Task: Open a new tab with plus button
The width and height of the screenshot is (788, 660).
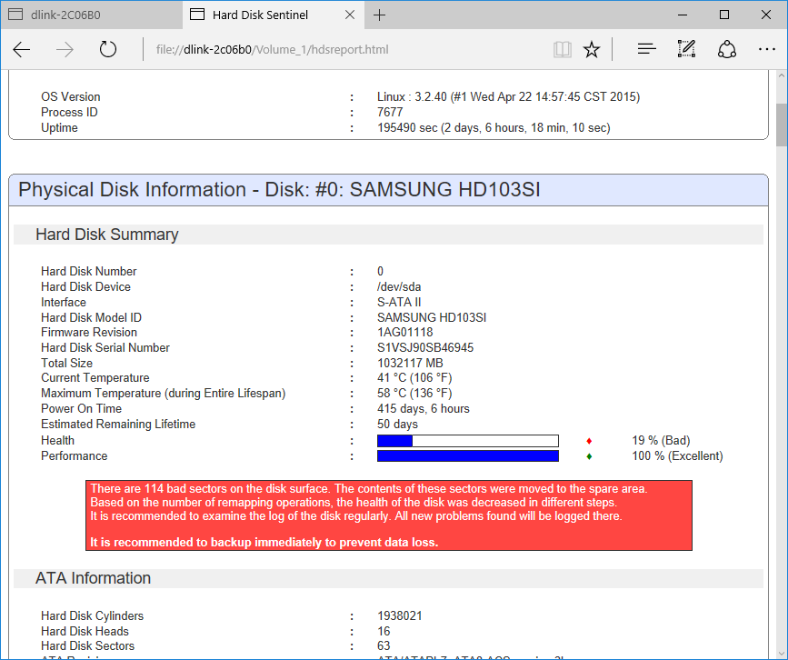Action: (x=379, y=15)
